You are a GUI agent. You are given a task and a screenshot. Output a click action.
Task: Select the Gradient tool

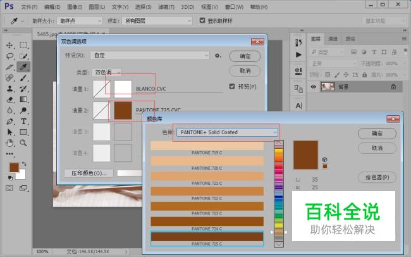coord(23,99)
